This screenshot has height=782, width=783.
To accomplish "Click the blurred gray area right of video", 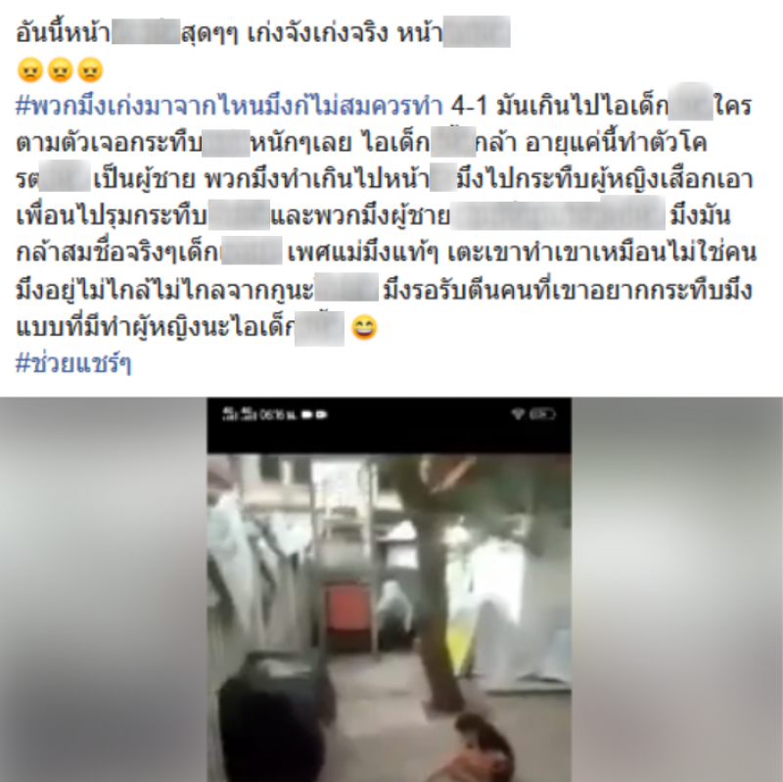I will (x=677, y=590).
